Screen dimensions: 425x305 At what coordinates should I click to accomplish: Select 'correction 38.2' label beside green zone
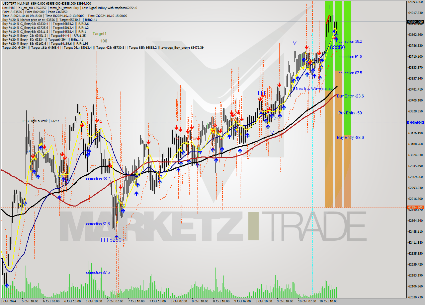tap(350, 41)
